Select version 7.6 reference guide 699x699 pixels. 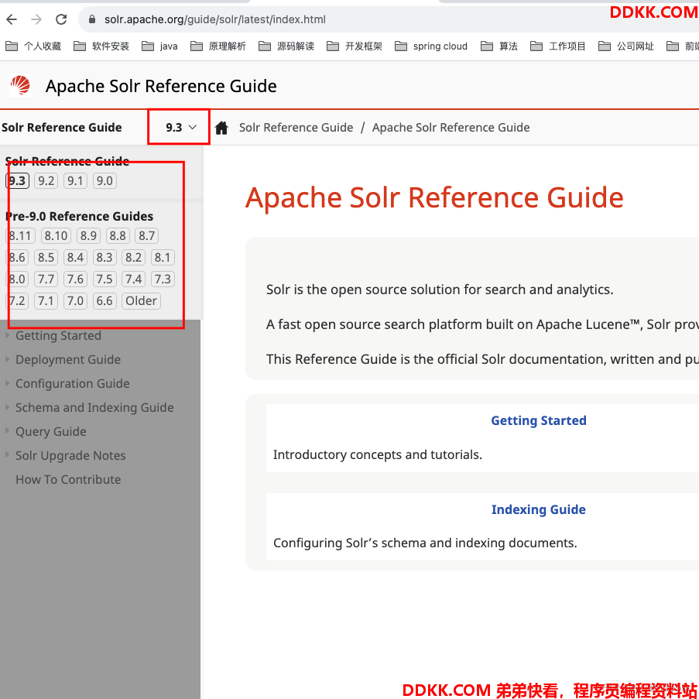(x=75, y=279)
